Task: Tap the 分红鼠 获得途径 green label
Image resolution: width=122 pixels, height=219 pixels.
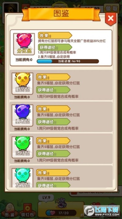Action: pos(55,47)
